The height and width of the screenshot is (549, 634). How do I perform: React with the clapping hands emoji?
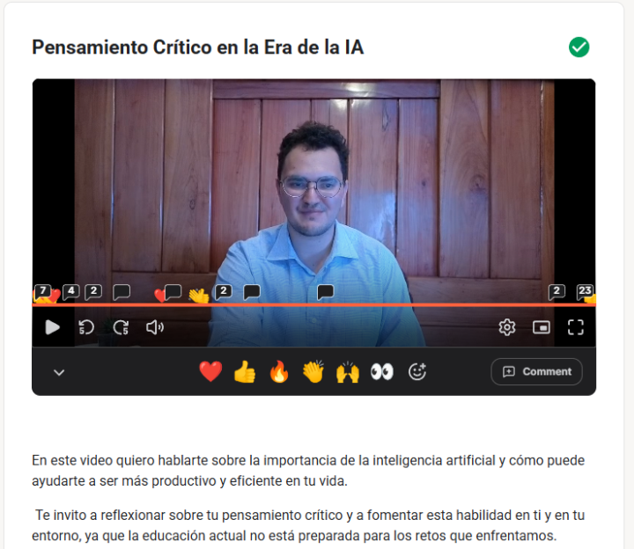click(x=313, y=371)
